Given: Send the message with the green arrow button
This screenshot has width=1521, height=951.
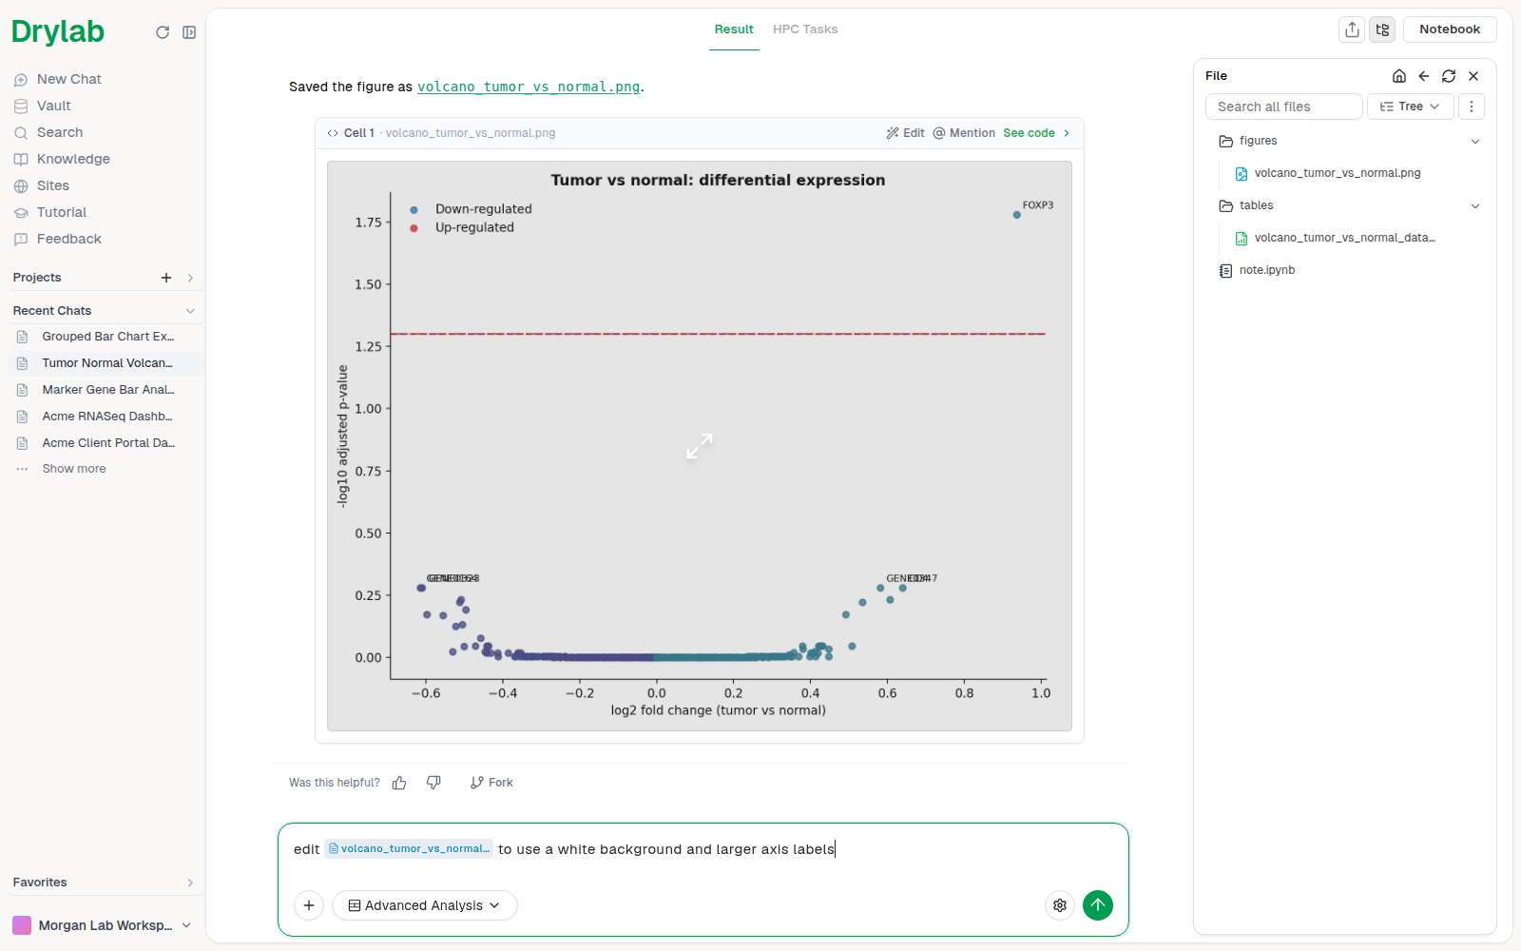Looking at the screenshot, I should coord(1098,905).
